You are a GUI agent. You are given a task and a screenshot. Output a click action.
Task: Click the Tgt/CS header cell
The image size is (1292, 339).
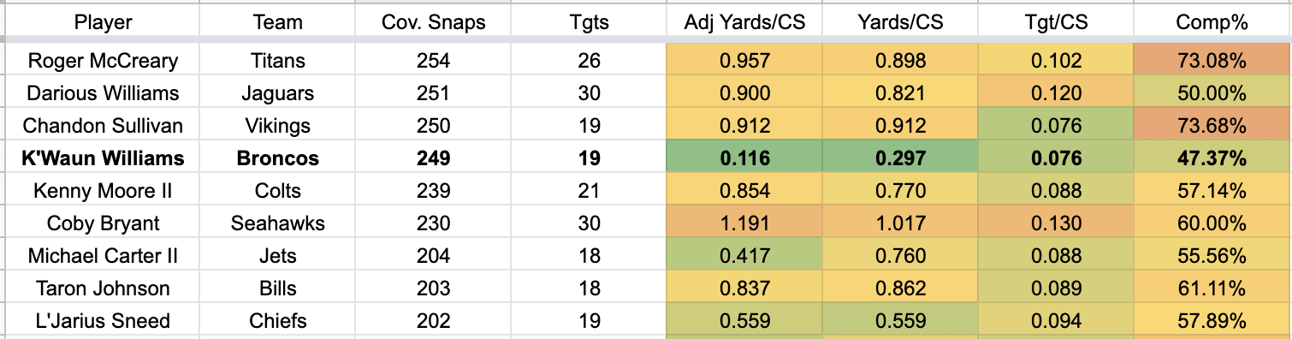pos(1055,22)
